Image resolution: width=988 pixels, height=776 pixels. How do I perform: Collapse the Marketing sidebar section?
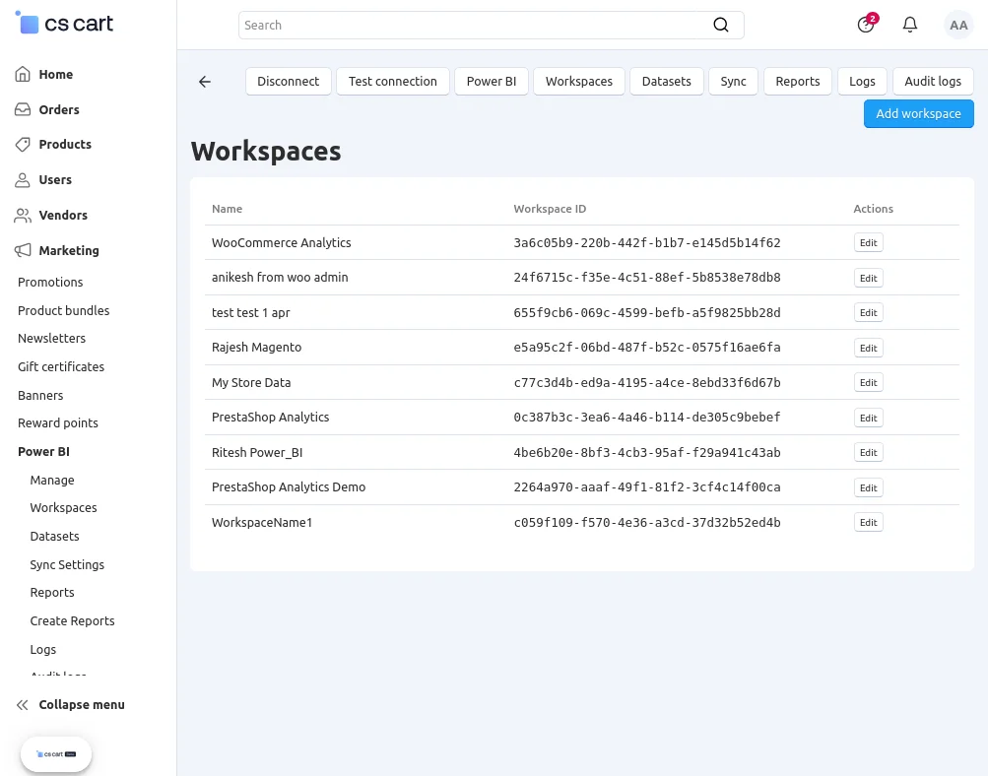point(69,250)
